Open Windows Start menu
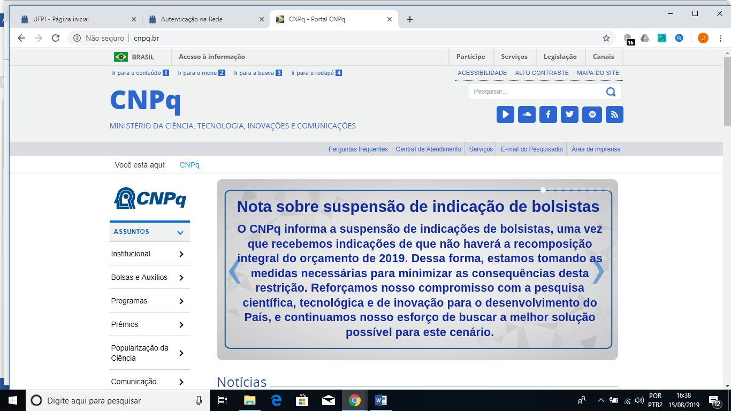 [13, 400]
